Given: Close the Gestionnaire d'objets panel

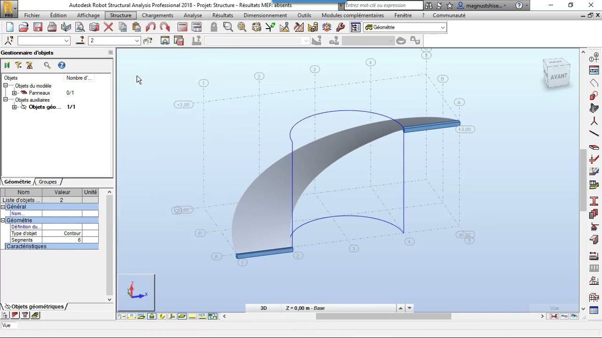Looking at the screenshot, I should point(111,53).
